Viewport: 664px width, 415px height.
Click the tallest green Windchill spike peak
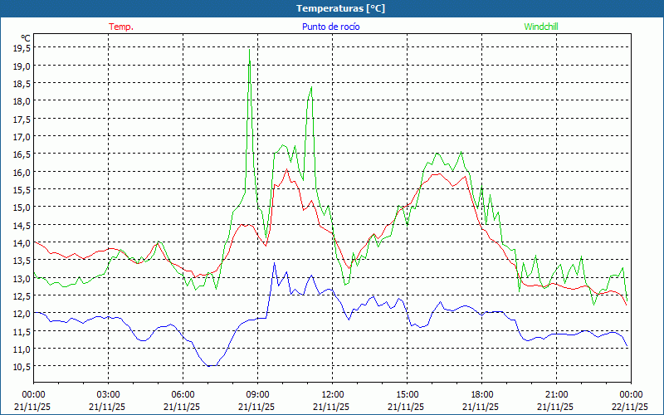point(250,50)
